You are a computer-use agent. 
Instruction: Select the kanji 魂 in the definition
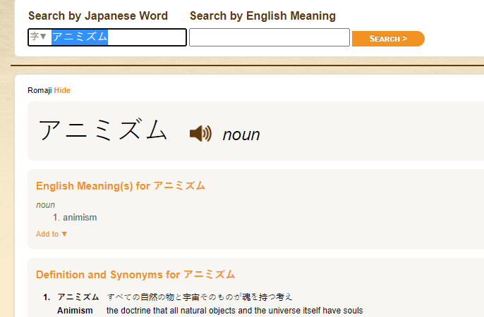(x=246, y=297)
